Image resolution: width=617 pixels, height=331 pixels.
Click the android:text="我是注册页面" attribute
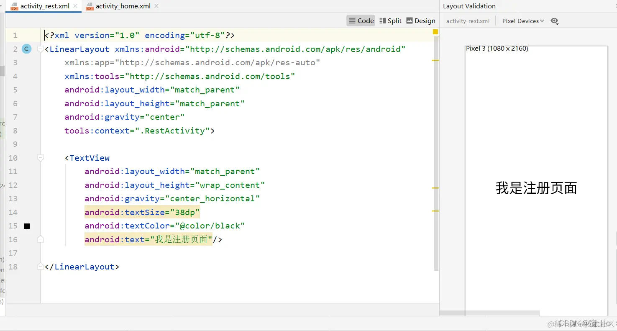[x=148, y=240]
